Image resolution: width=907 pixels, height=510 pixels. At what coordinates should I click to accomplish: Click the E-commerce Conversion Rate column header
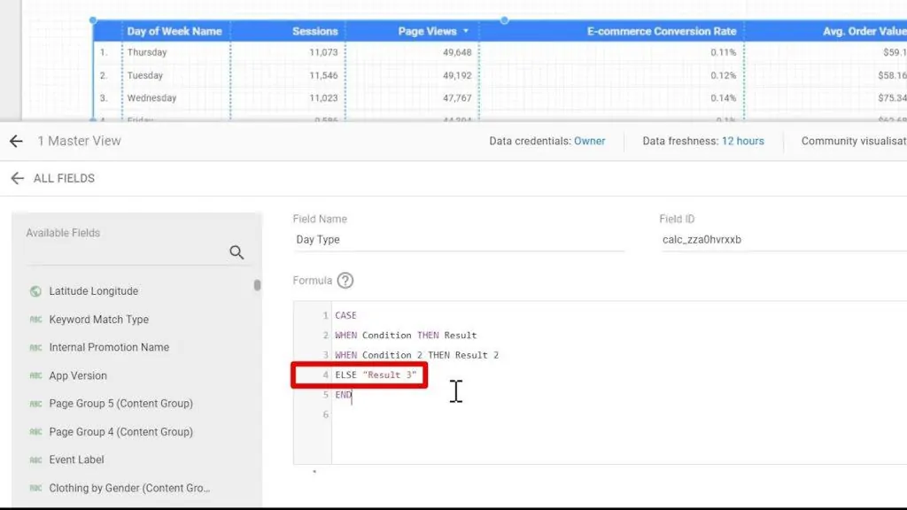tap(661, 31)
